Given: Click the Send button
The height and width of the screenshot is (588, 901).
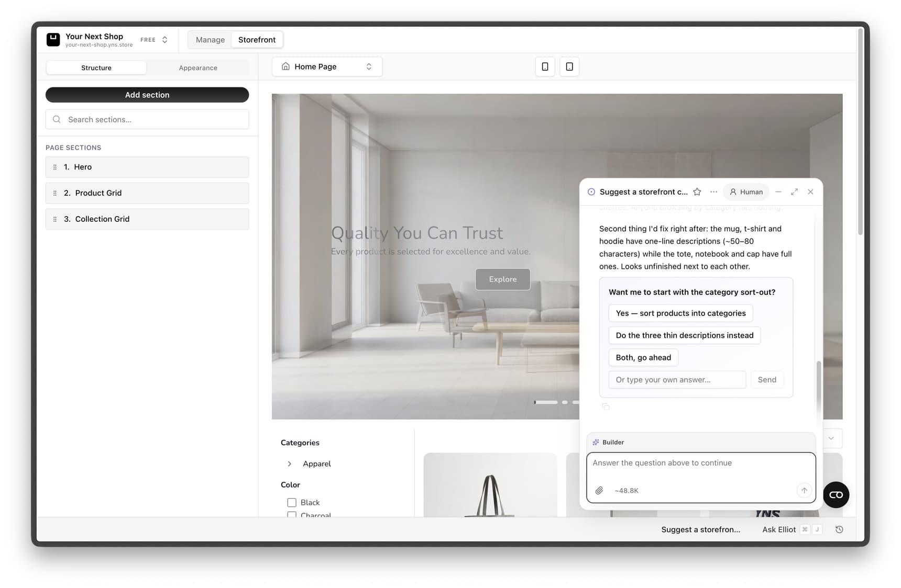Looking at the screenshot, I should [x=767, y=380].
